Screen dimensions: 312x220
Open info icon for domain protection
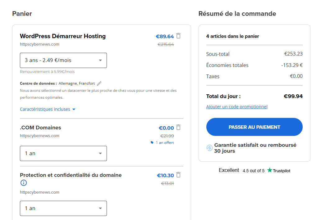tap(24, 183)
